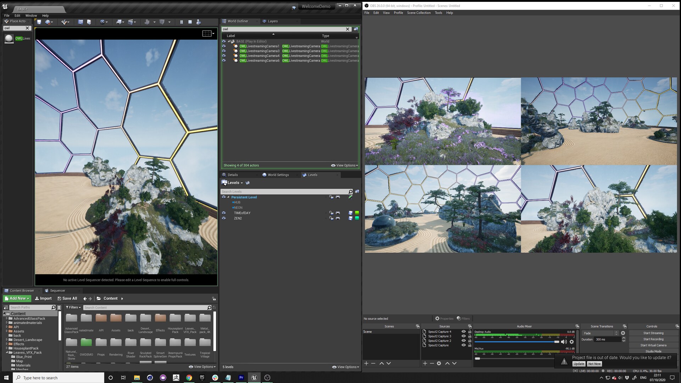Click the Build toolbar icon
Screen dimensions: 681x383
[x=147, y=22]
